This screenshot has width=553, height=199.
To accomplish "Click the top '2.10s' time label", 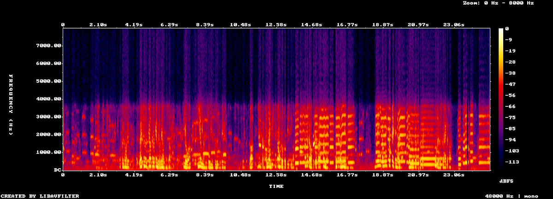I will point(98,24).
